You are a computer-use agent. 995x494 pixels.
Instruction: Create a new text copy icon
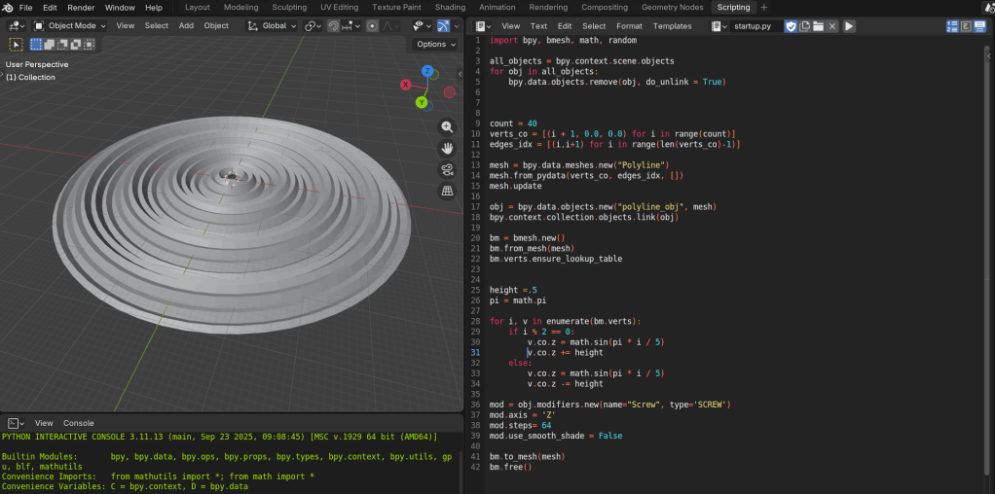(x=804, y=26)
